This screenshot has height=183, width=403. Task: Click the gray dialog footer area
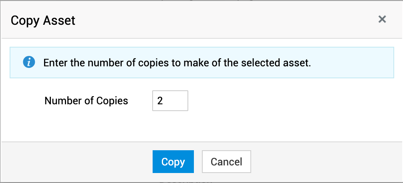pyautogui.click(x=320, y=161)
